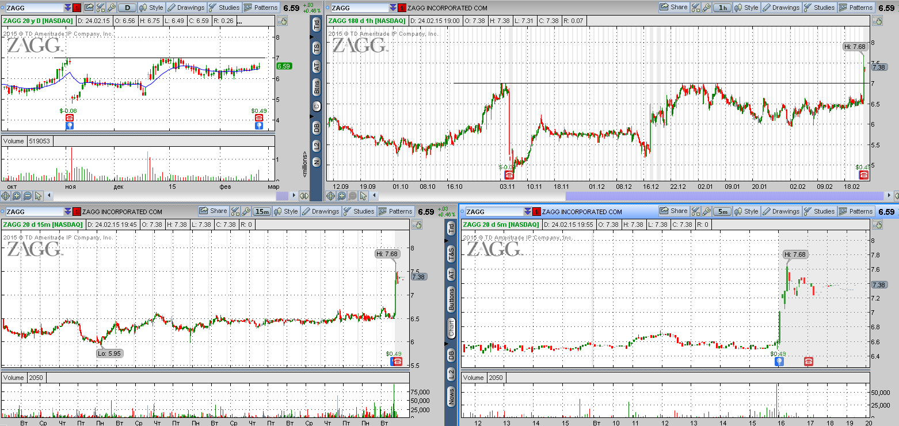Zoom in magnifier plus under 1h chart
The height and width of the screenshot is (426, 899).
click(x=341, y=196)
